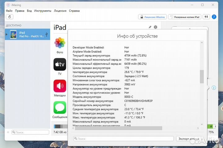The image size is (223, 148).
Task: Select the battery model 0003-C
Action: pyautogui.click(x=129, y=97)
